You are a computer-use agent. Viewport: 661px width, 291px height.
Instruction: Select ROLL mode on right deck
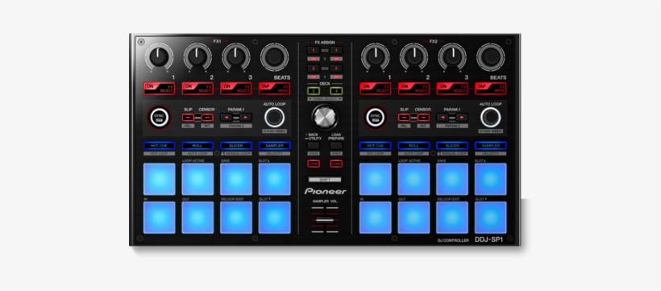tap(414, 145)
